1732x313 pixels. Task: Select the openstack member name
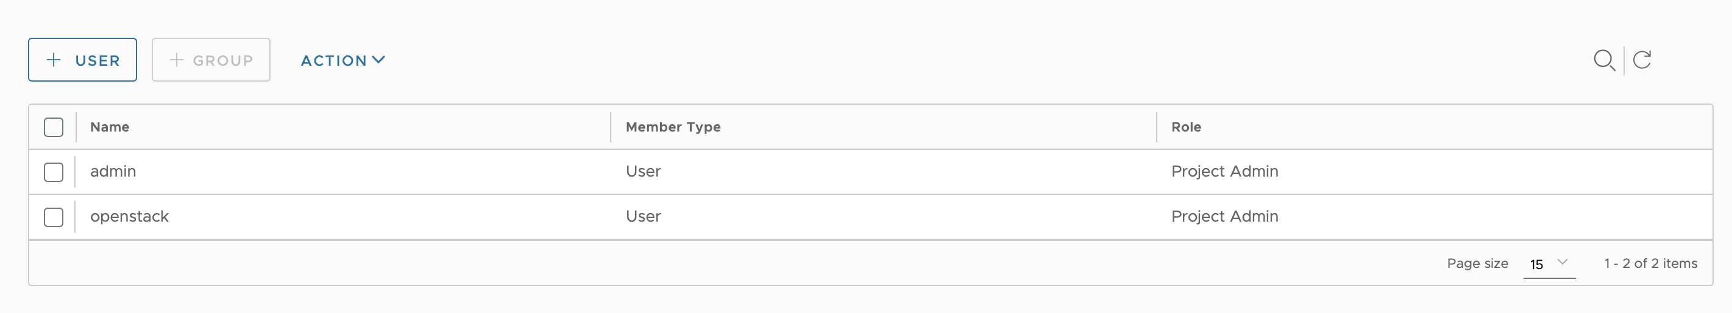pyautogui.click(x=129, y=216)
